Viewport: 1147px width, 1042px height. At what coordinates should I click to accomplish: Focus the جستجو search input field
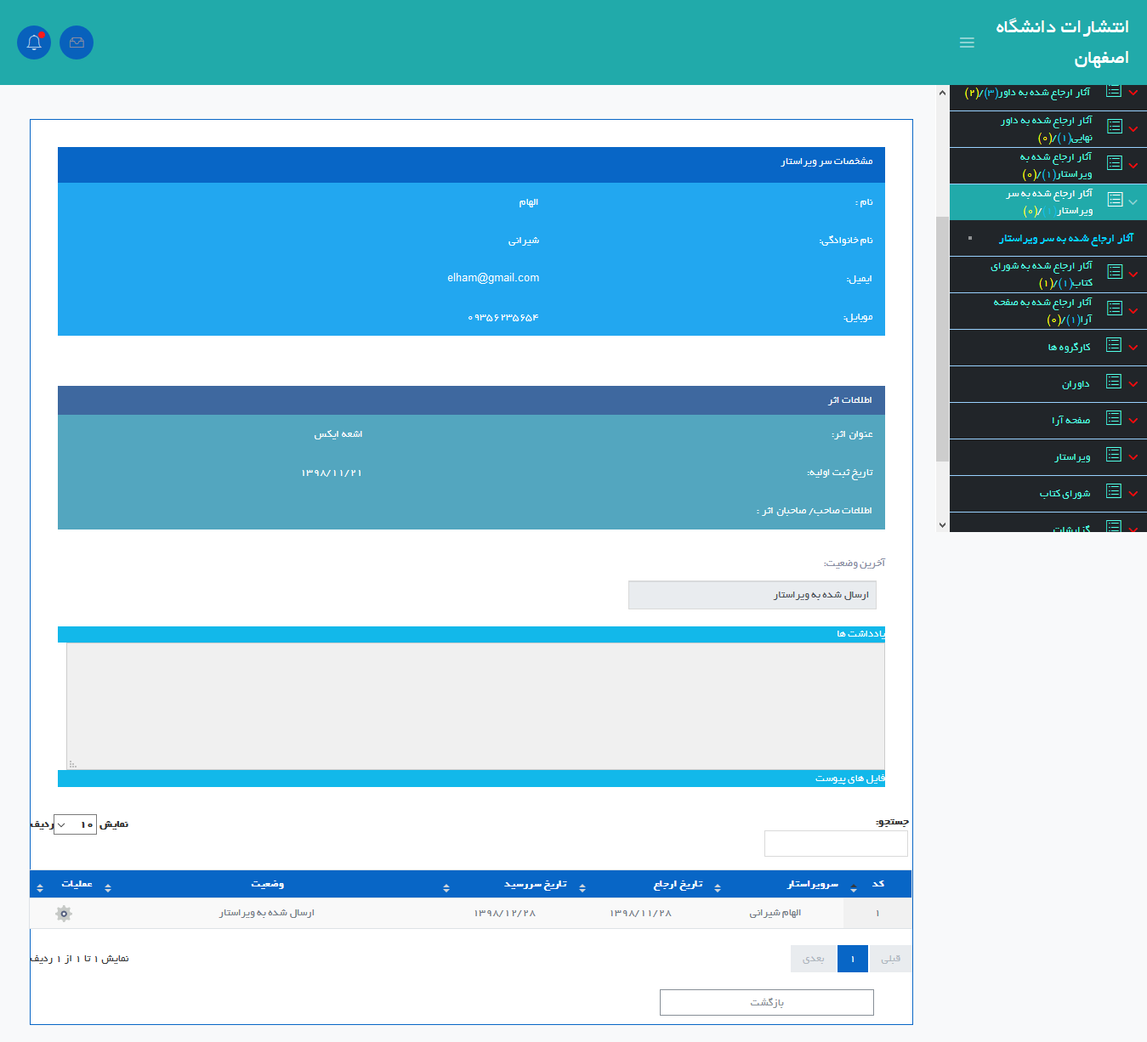click(836, 843)
